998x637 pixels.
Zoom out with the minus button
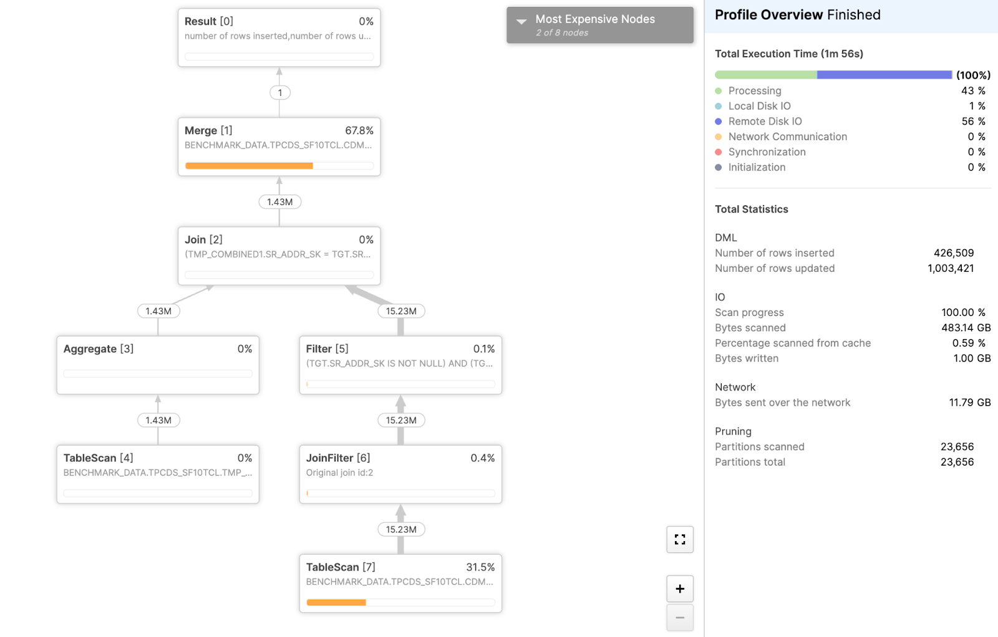pos(680,618)
